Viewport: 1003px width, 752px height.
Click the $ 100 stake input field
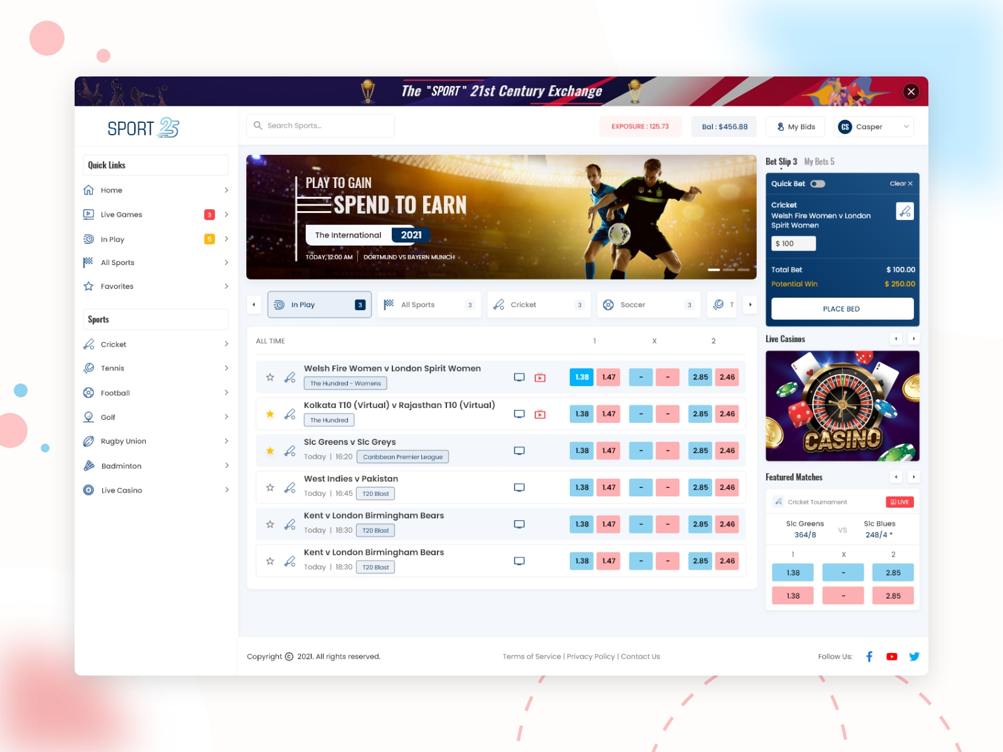click(x=793, y=243)
